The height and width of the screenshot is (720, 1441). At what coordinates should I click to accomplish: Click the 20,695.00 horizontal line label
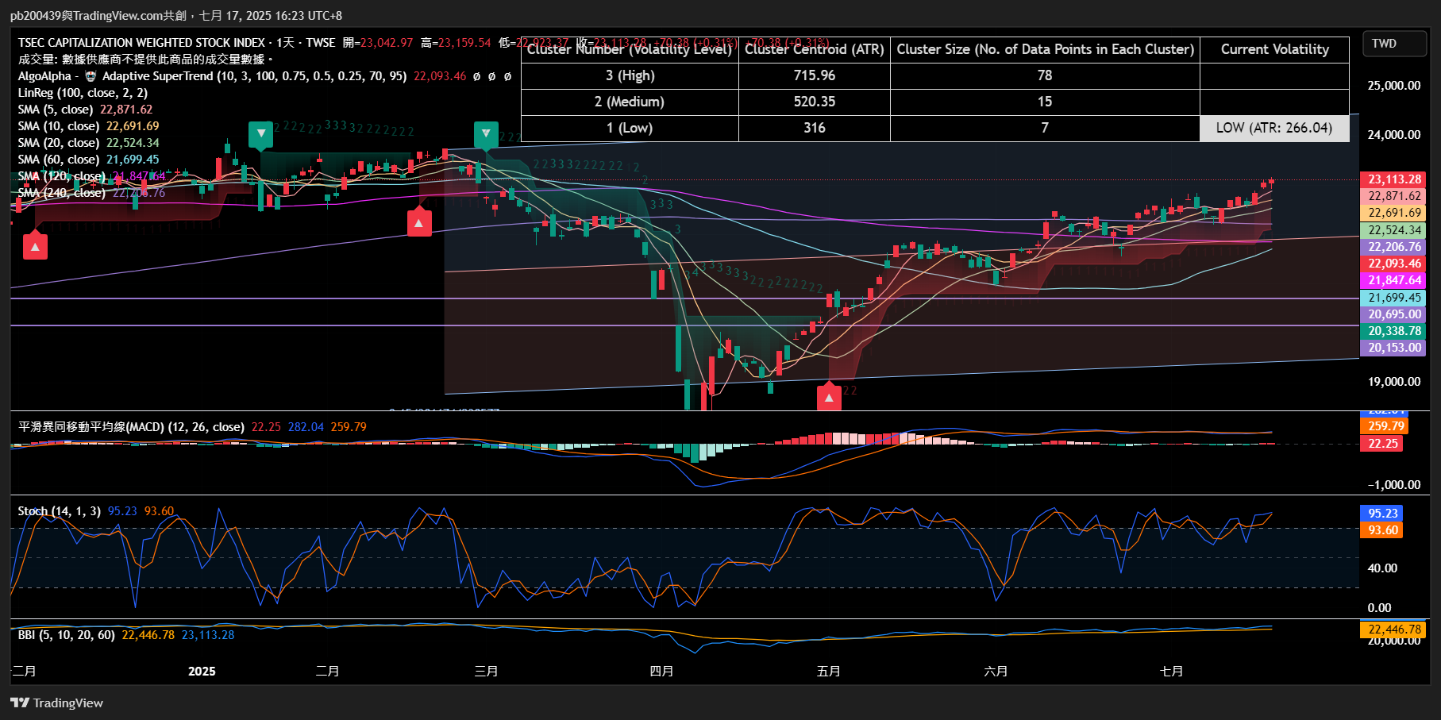click(x=1394, y=314)
